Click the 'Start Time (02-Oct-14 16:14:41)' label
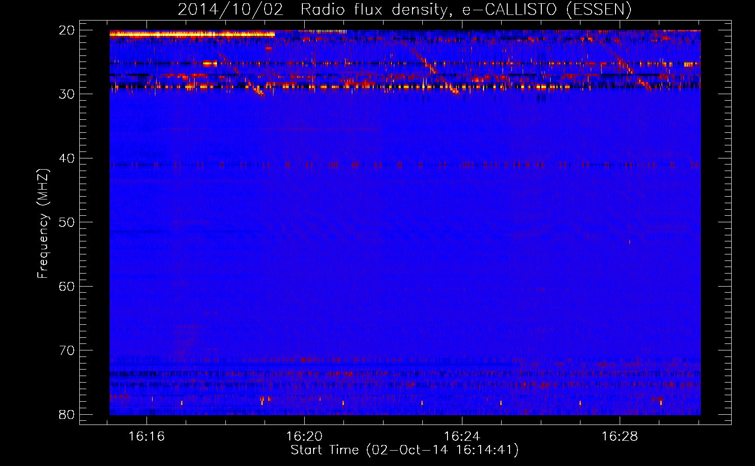Image resolution: width=755 pixels, height=466 pixels. [x=405, y=450]
